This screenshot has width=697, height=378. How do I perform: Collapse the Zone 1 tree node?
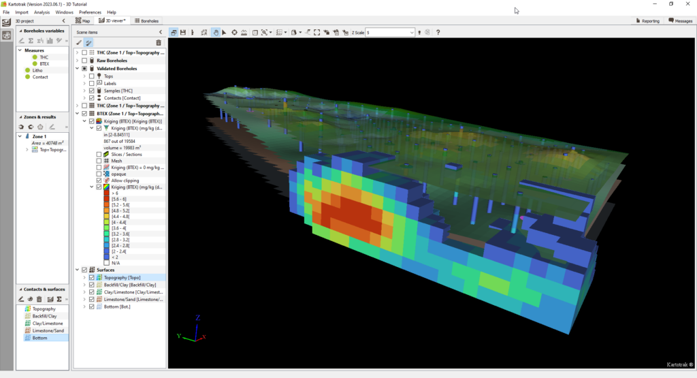20,136
